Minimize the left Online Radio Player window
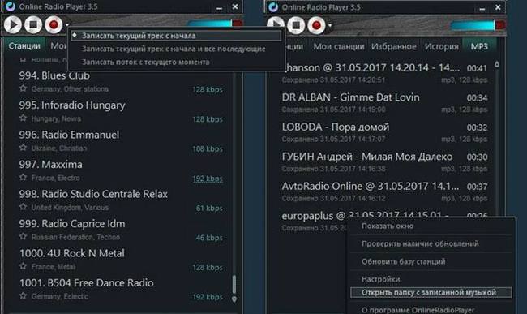Image resolution: width=527 pixels, height=314 pixels. click(x=219, y=7)
